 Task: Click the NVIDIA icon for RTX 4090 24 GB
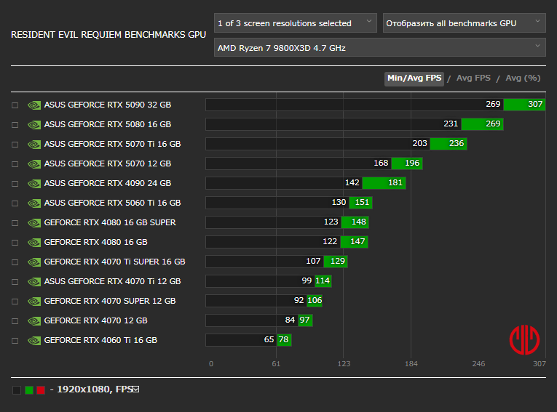click(x=33, y=183)
